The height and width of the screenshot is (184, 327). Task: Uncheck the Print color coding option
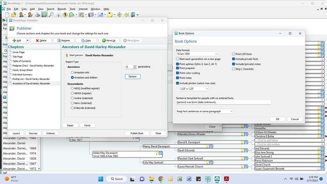(x=178, y=73)
